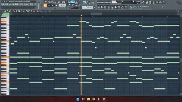The height and width of the screenshot is (102, 182).
Task: Open the audio editor scissors icon
Action: pos(154,3)
